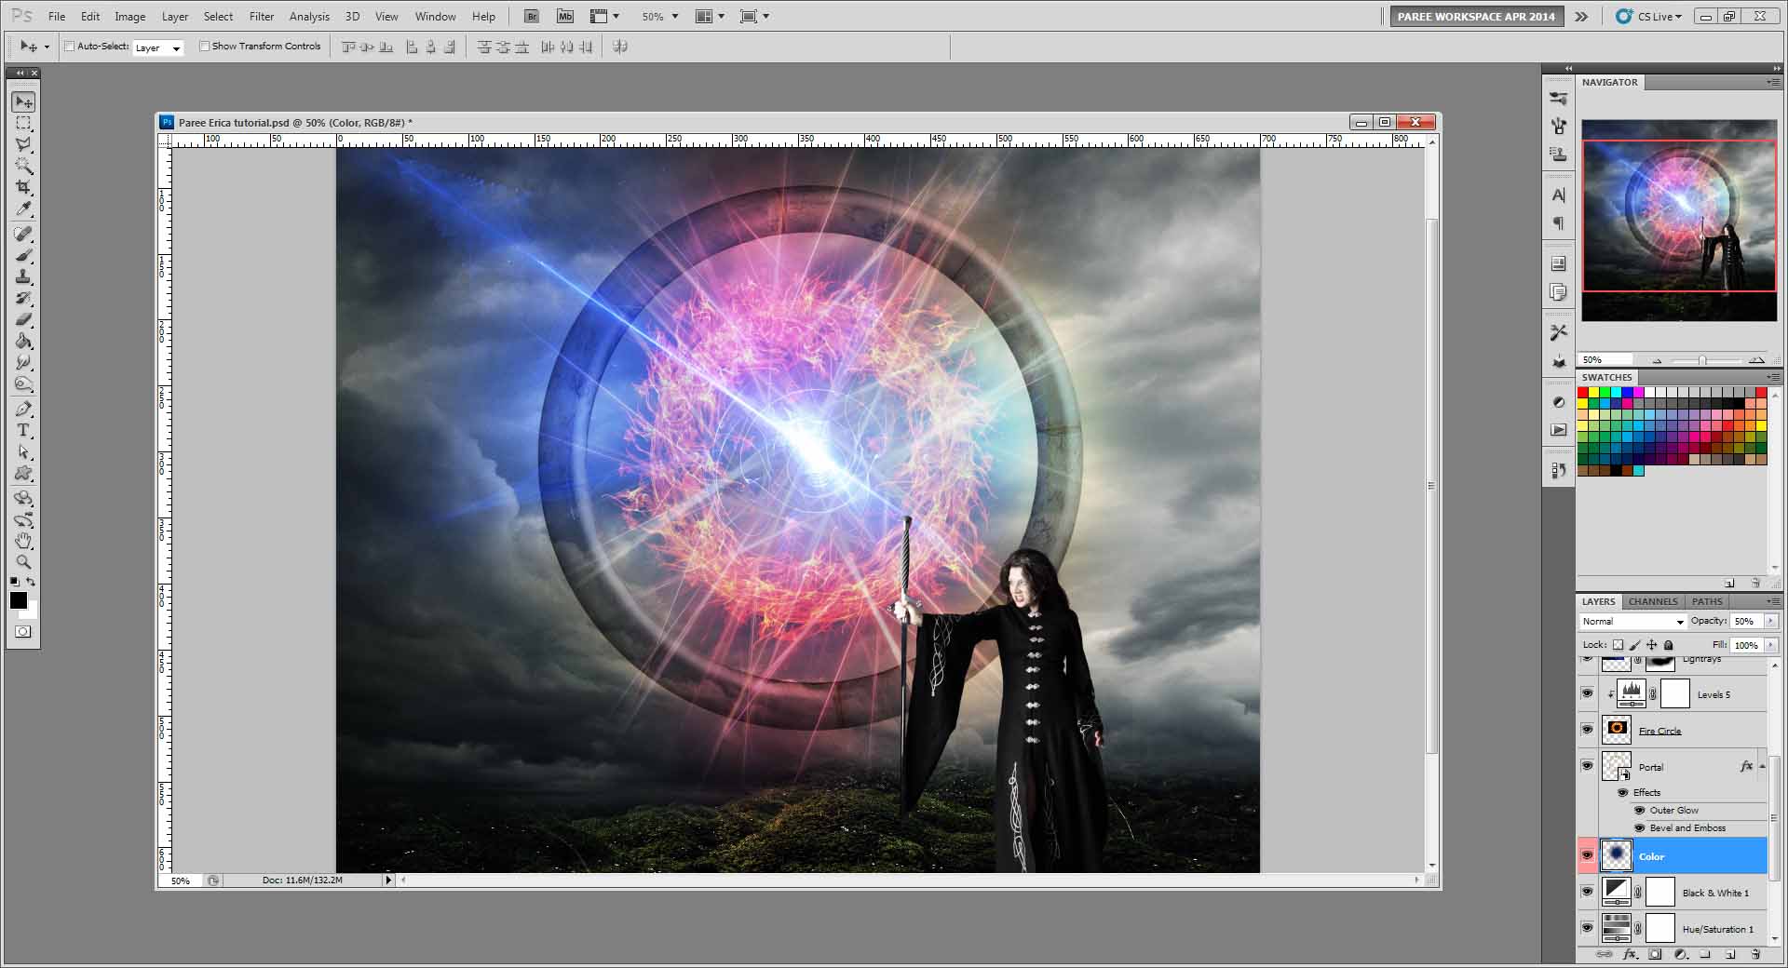Viewport: 1788px width, 968px height.
Task: Select the Rectangular Marquee tool
Action: click(23, 123)
